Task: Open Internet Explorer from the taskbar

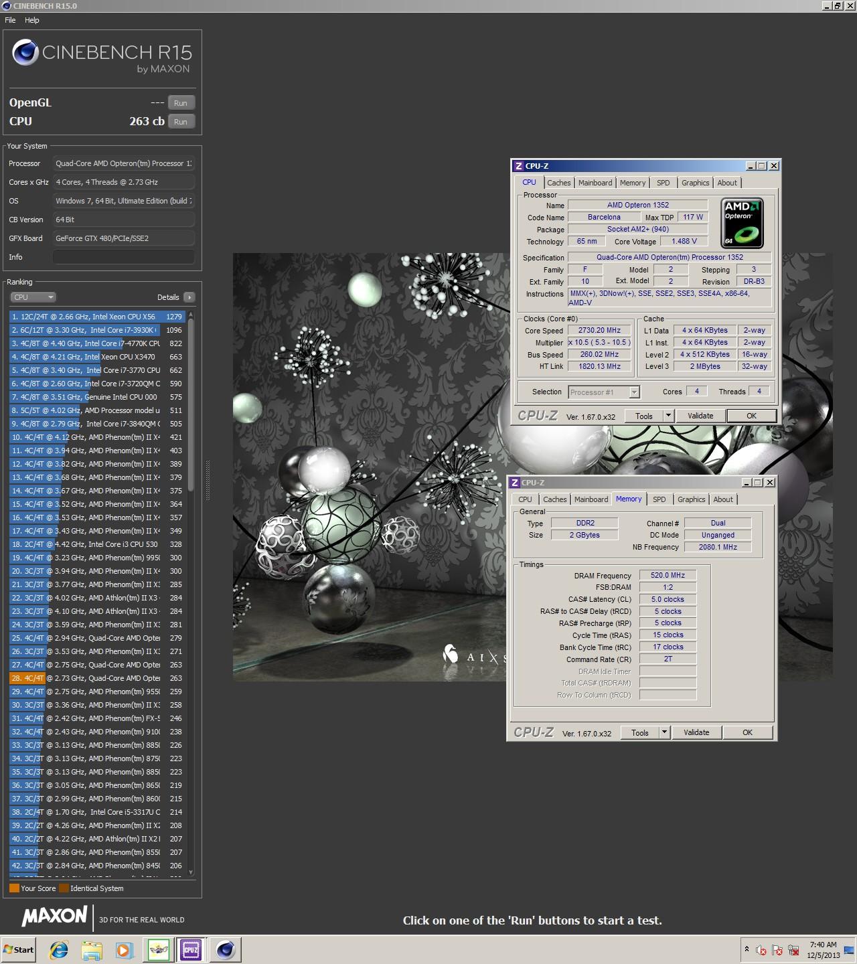Action: tap(59, 949)
